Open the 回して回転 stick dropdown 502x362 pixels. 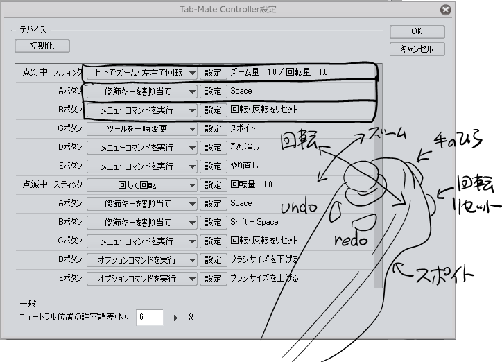[141, 185]
